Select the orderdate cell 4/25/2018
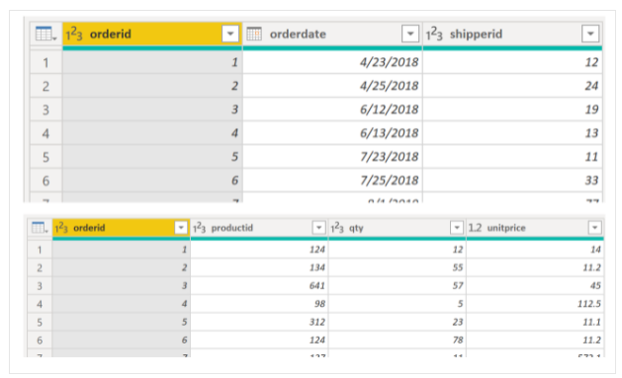 click(x=332, y=86)
